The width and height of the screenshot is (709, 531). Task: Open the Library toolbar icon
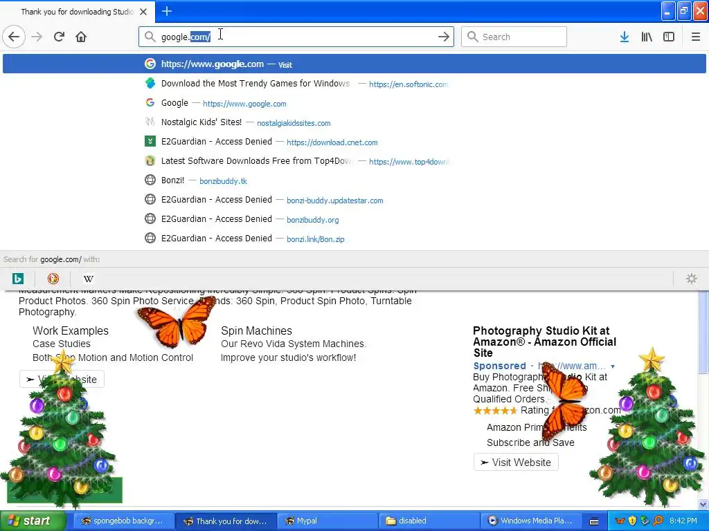click(x=647, y=37)
